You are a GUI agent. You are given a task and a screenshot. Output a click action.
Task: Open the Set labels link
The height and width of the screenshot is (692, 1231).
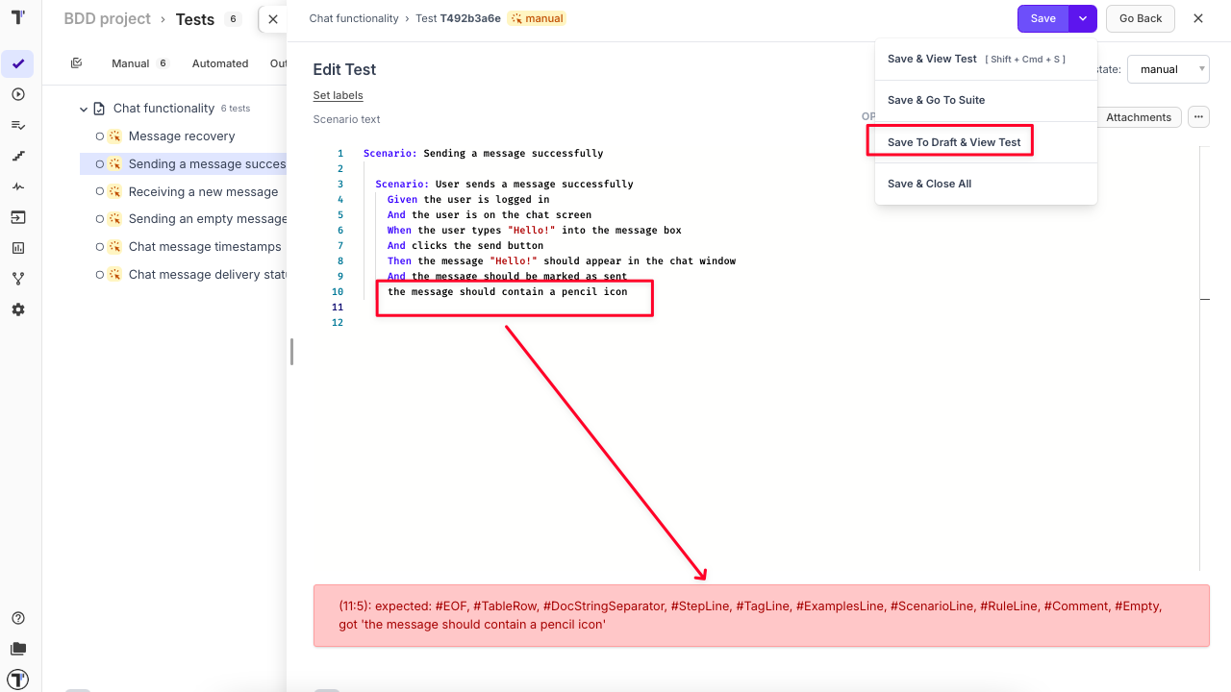pyautogui.click(x=338, y=95)
